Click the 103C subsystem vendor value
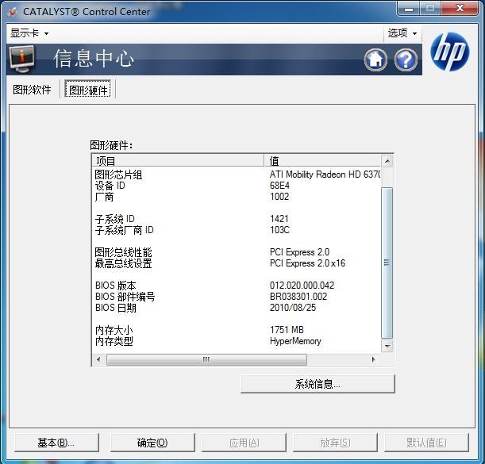The width and height of the screenshot is (485, 464). (279, 230)
